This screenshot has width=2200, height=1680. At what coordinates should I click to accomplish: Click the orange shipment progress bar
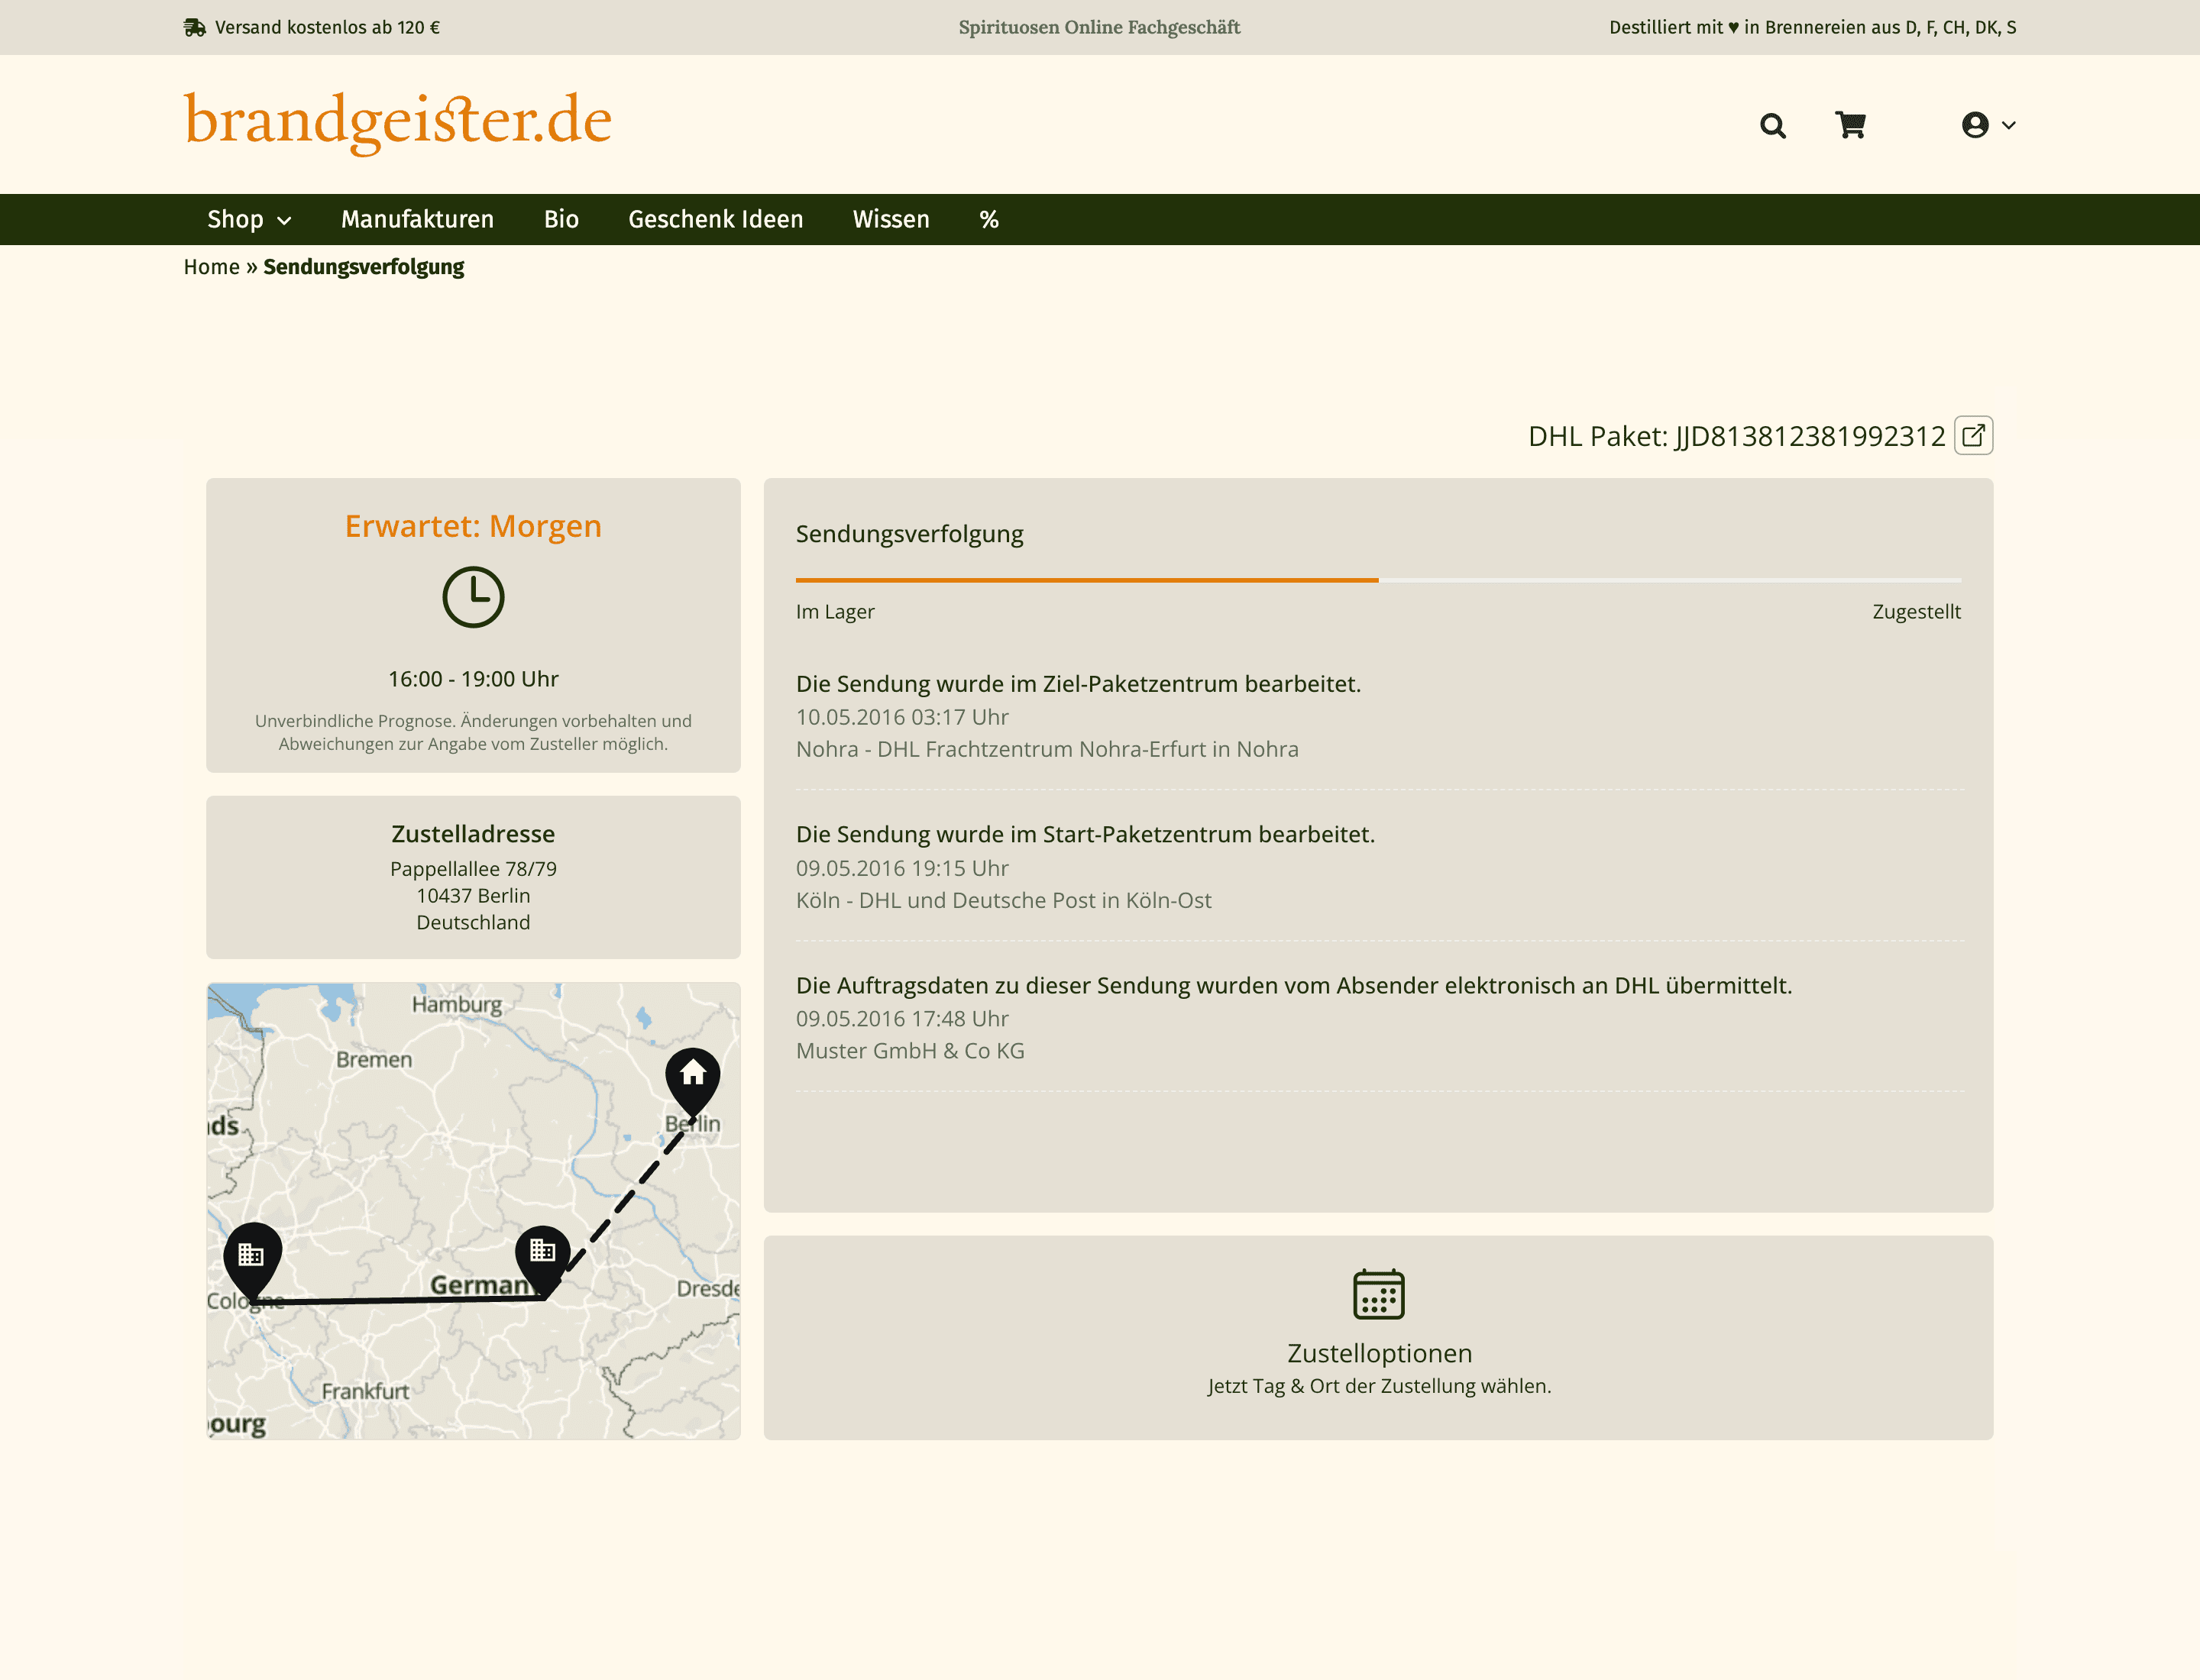(1086, 580)
